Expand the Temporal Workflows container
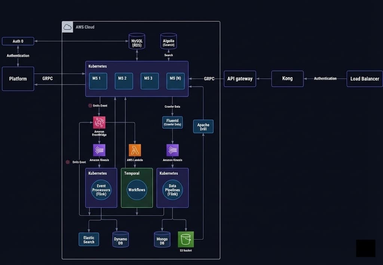 137,188
